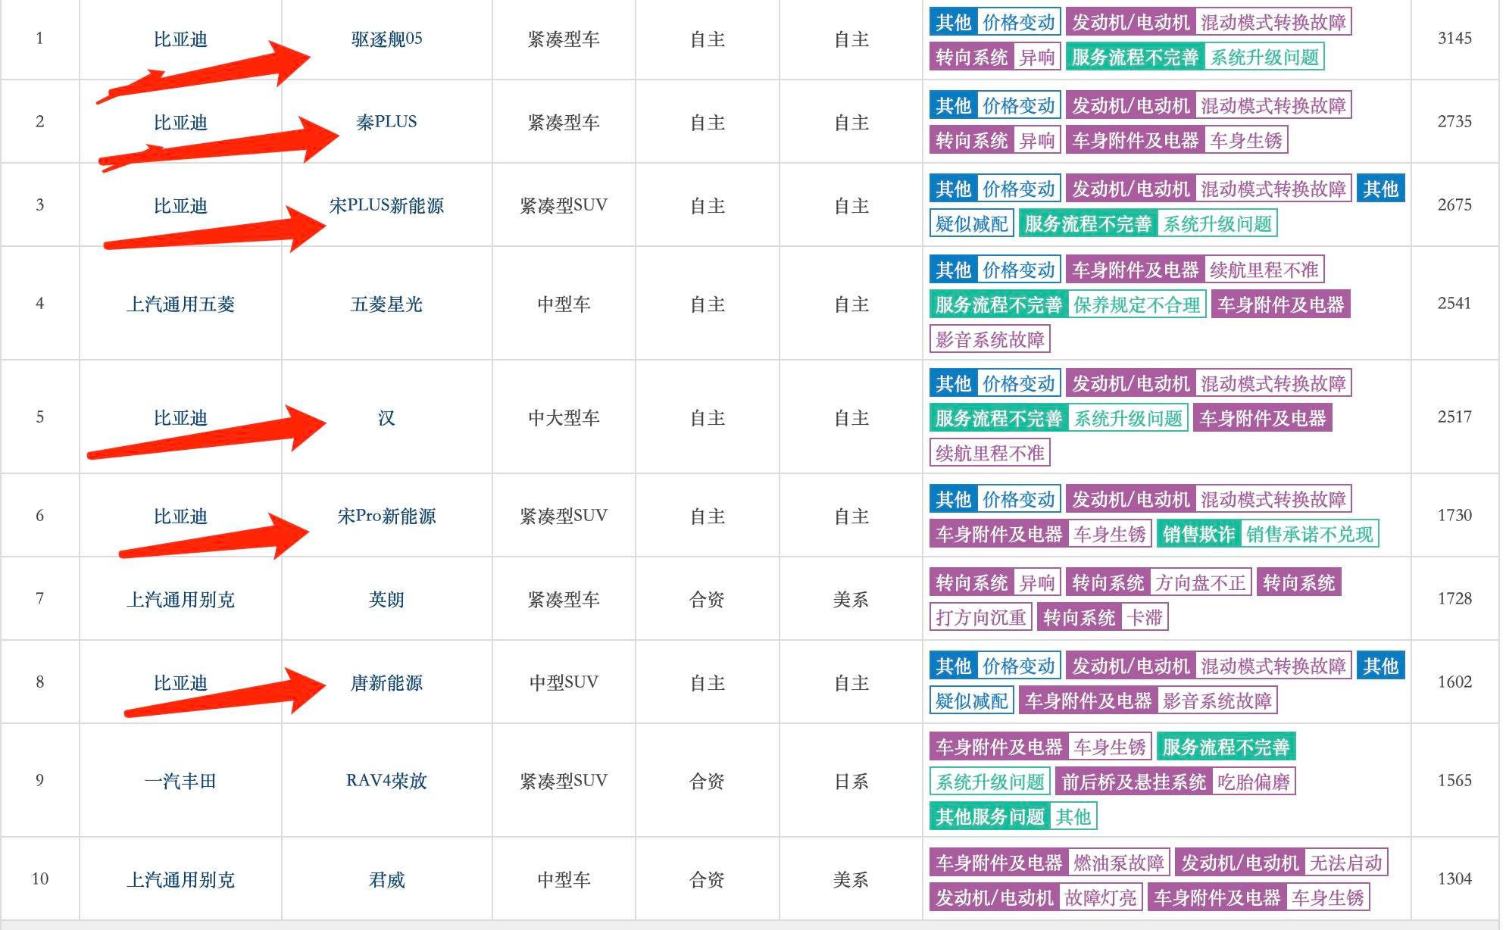Click the 汉 model link
The image size is (1506, 930).
(386, 417)
